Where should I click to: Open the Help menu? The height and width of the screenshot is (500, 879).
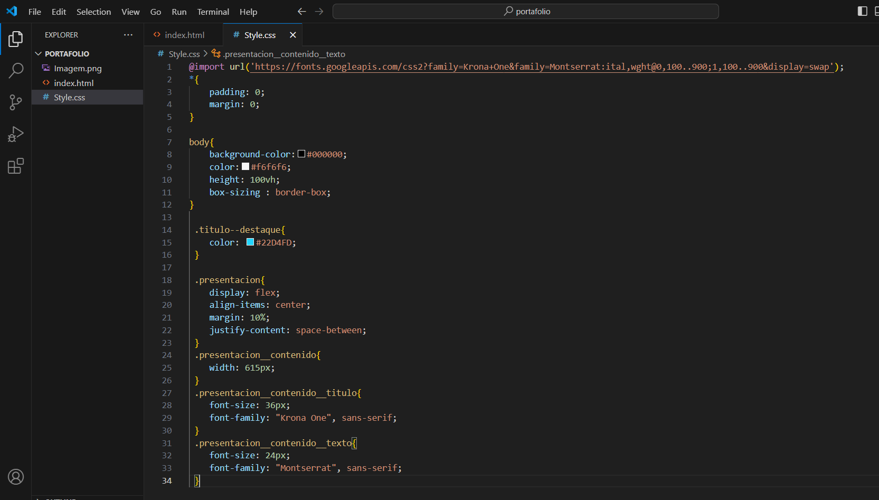[x=248, y=12]
